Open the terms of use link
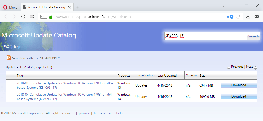263x121 pixels. pos(103,113)
